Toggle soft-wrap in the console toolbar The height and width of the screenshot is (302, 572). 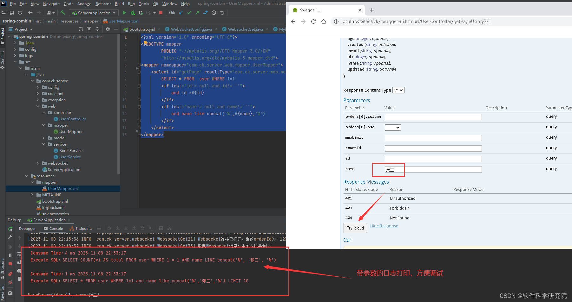pyautogui.click(x=19, y=254)
